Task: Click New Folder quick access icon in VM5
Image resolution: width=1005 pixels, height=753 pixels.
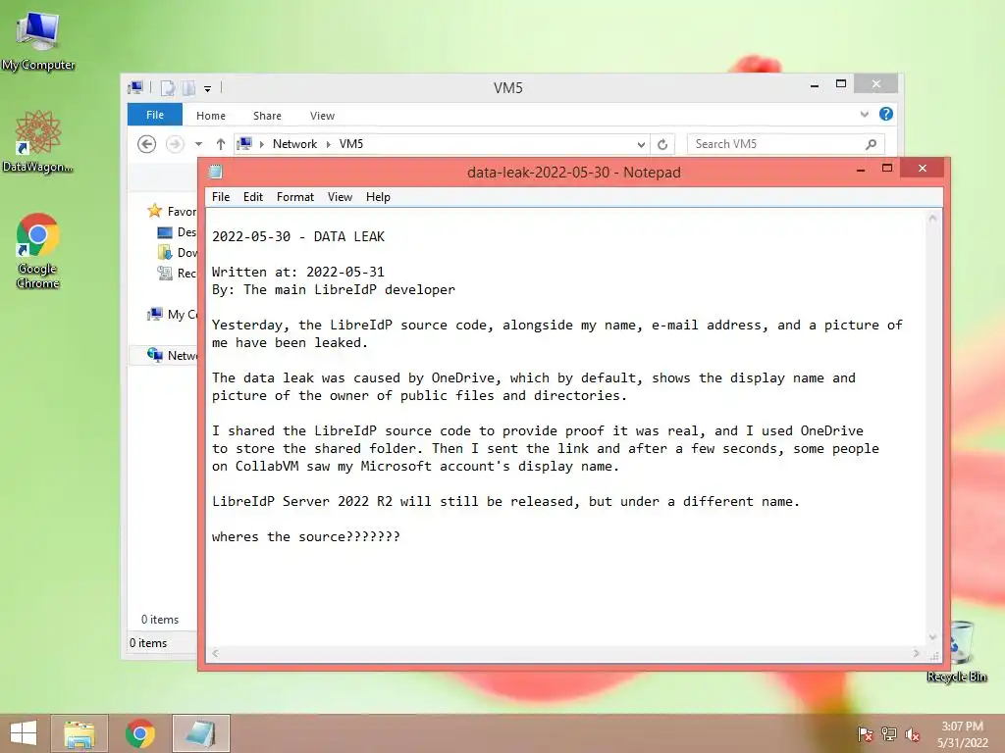Action: [x=188, y=87]
